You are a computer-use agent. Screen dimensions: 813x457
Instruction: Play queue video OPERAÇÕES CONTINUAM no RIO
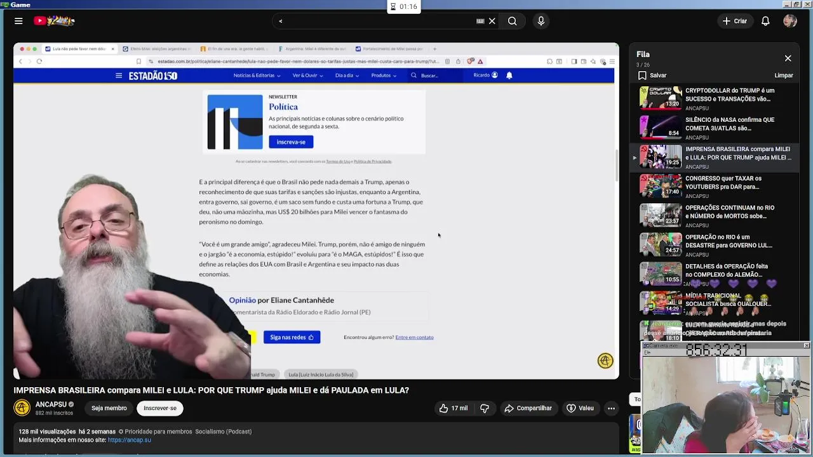click(x=715, y=216)
